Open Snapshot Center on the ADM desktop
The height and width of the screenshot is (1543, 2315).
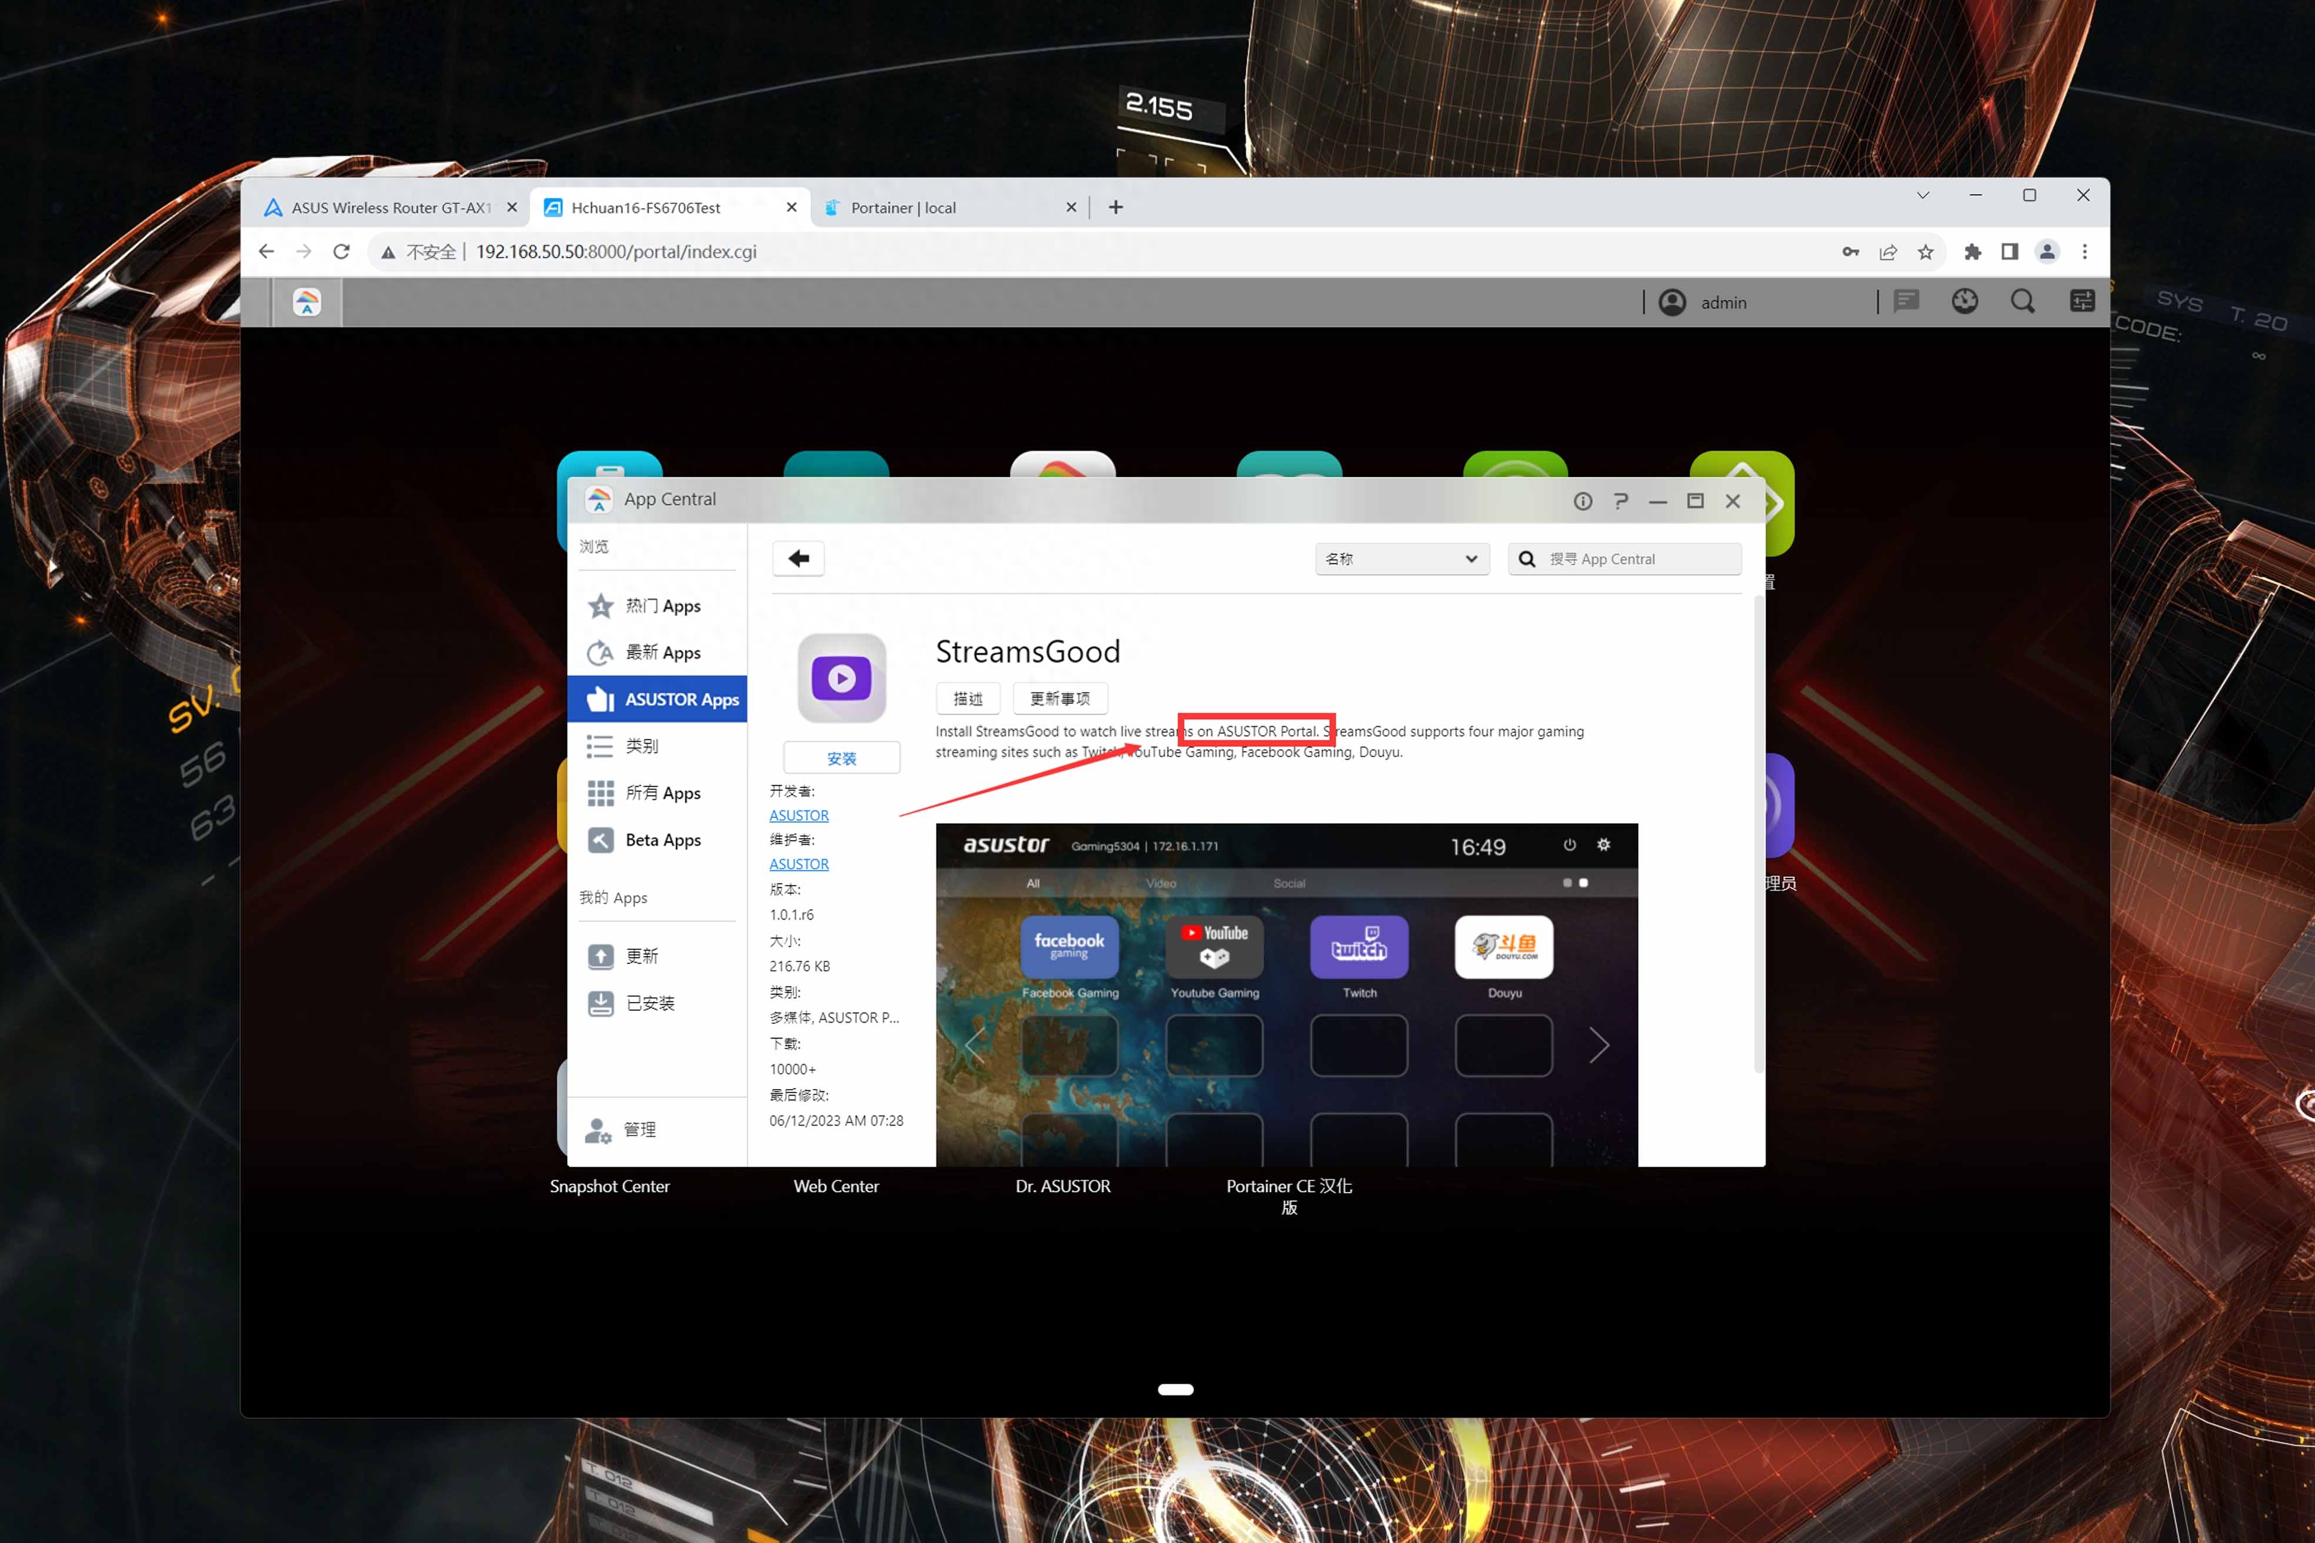pyautogui.click(x=609, y=1186)
